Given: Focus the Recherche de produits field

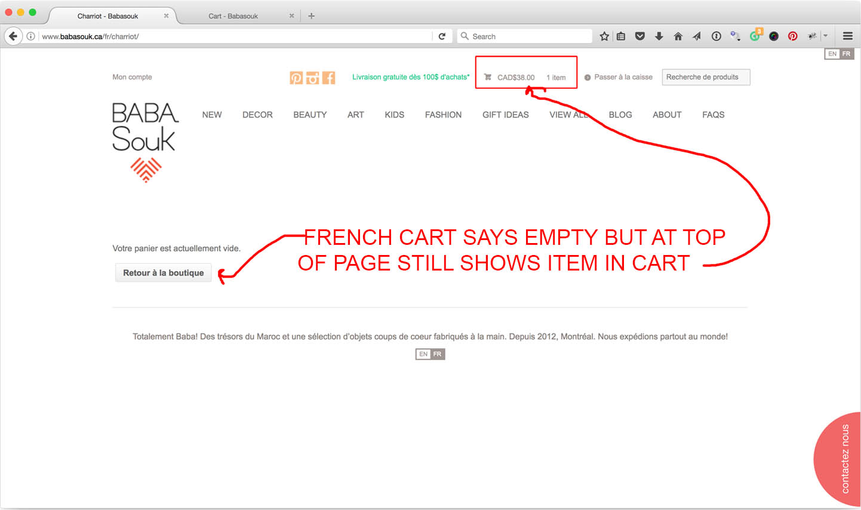Looking at the screenshot, I should click(706, 77).
